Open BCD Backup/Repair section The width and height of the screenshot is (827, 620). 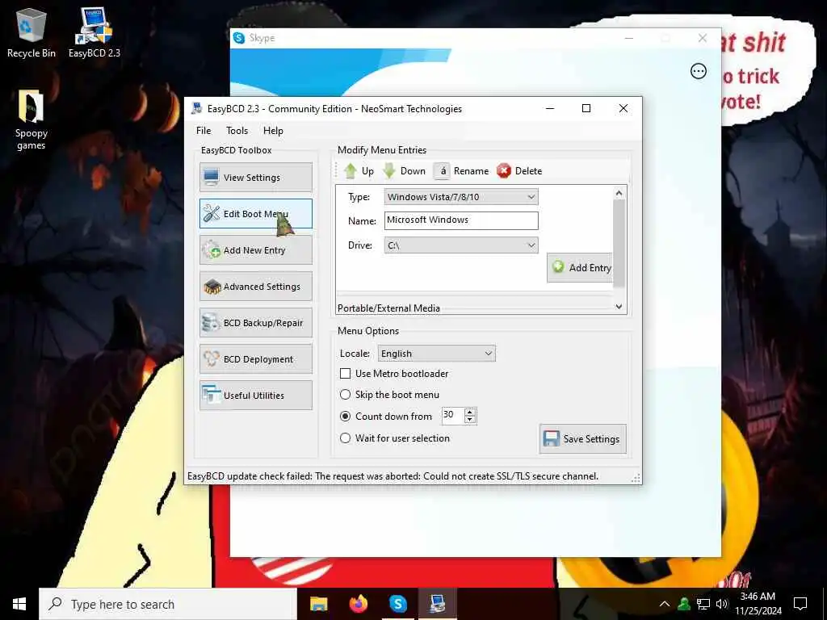tap(256, 323)
